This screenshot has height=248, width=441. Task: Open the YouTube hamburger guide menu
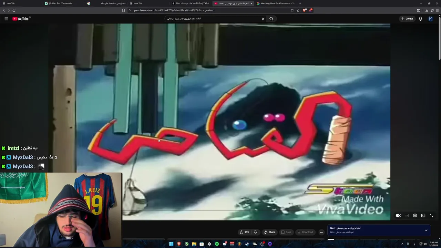point(6,19)
